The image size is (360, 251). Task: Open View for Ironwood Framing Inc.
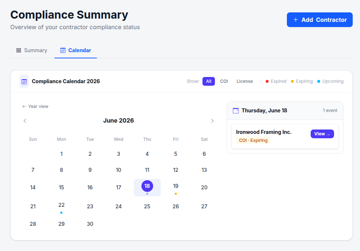pos(322,134)
